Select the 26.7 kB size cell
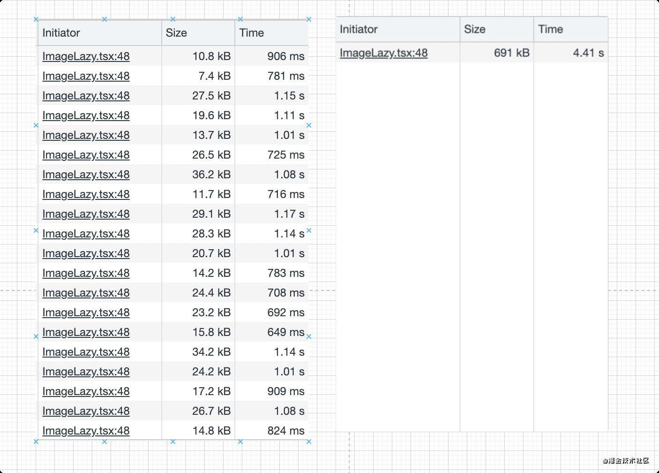The image size is (659, 473). [198, 411]
